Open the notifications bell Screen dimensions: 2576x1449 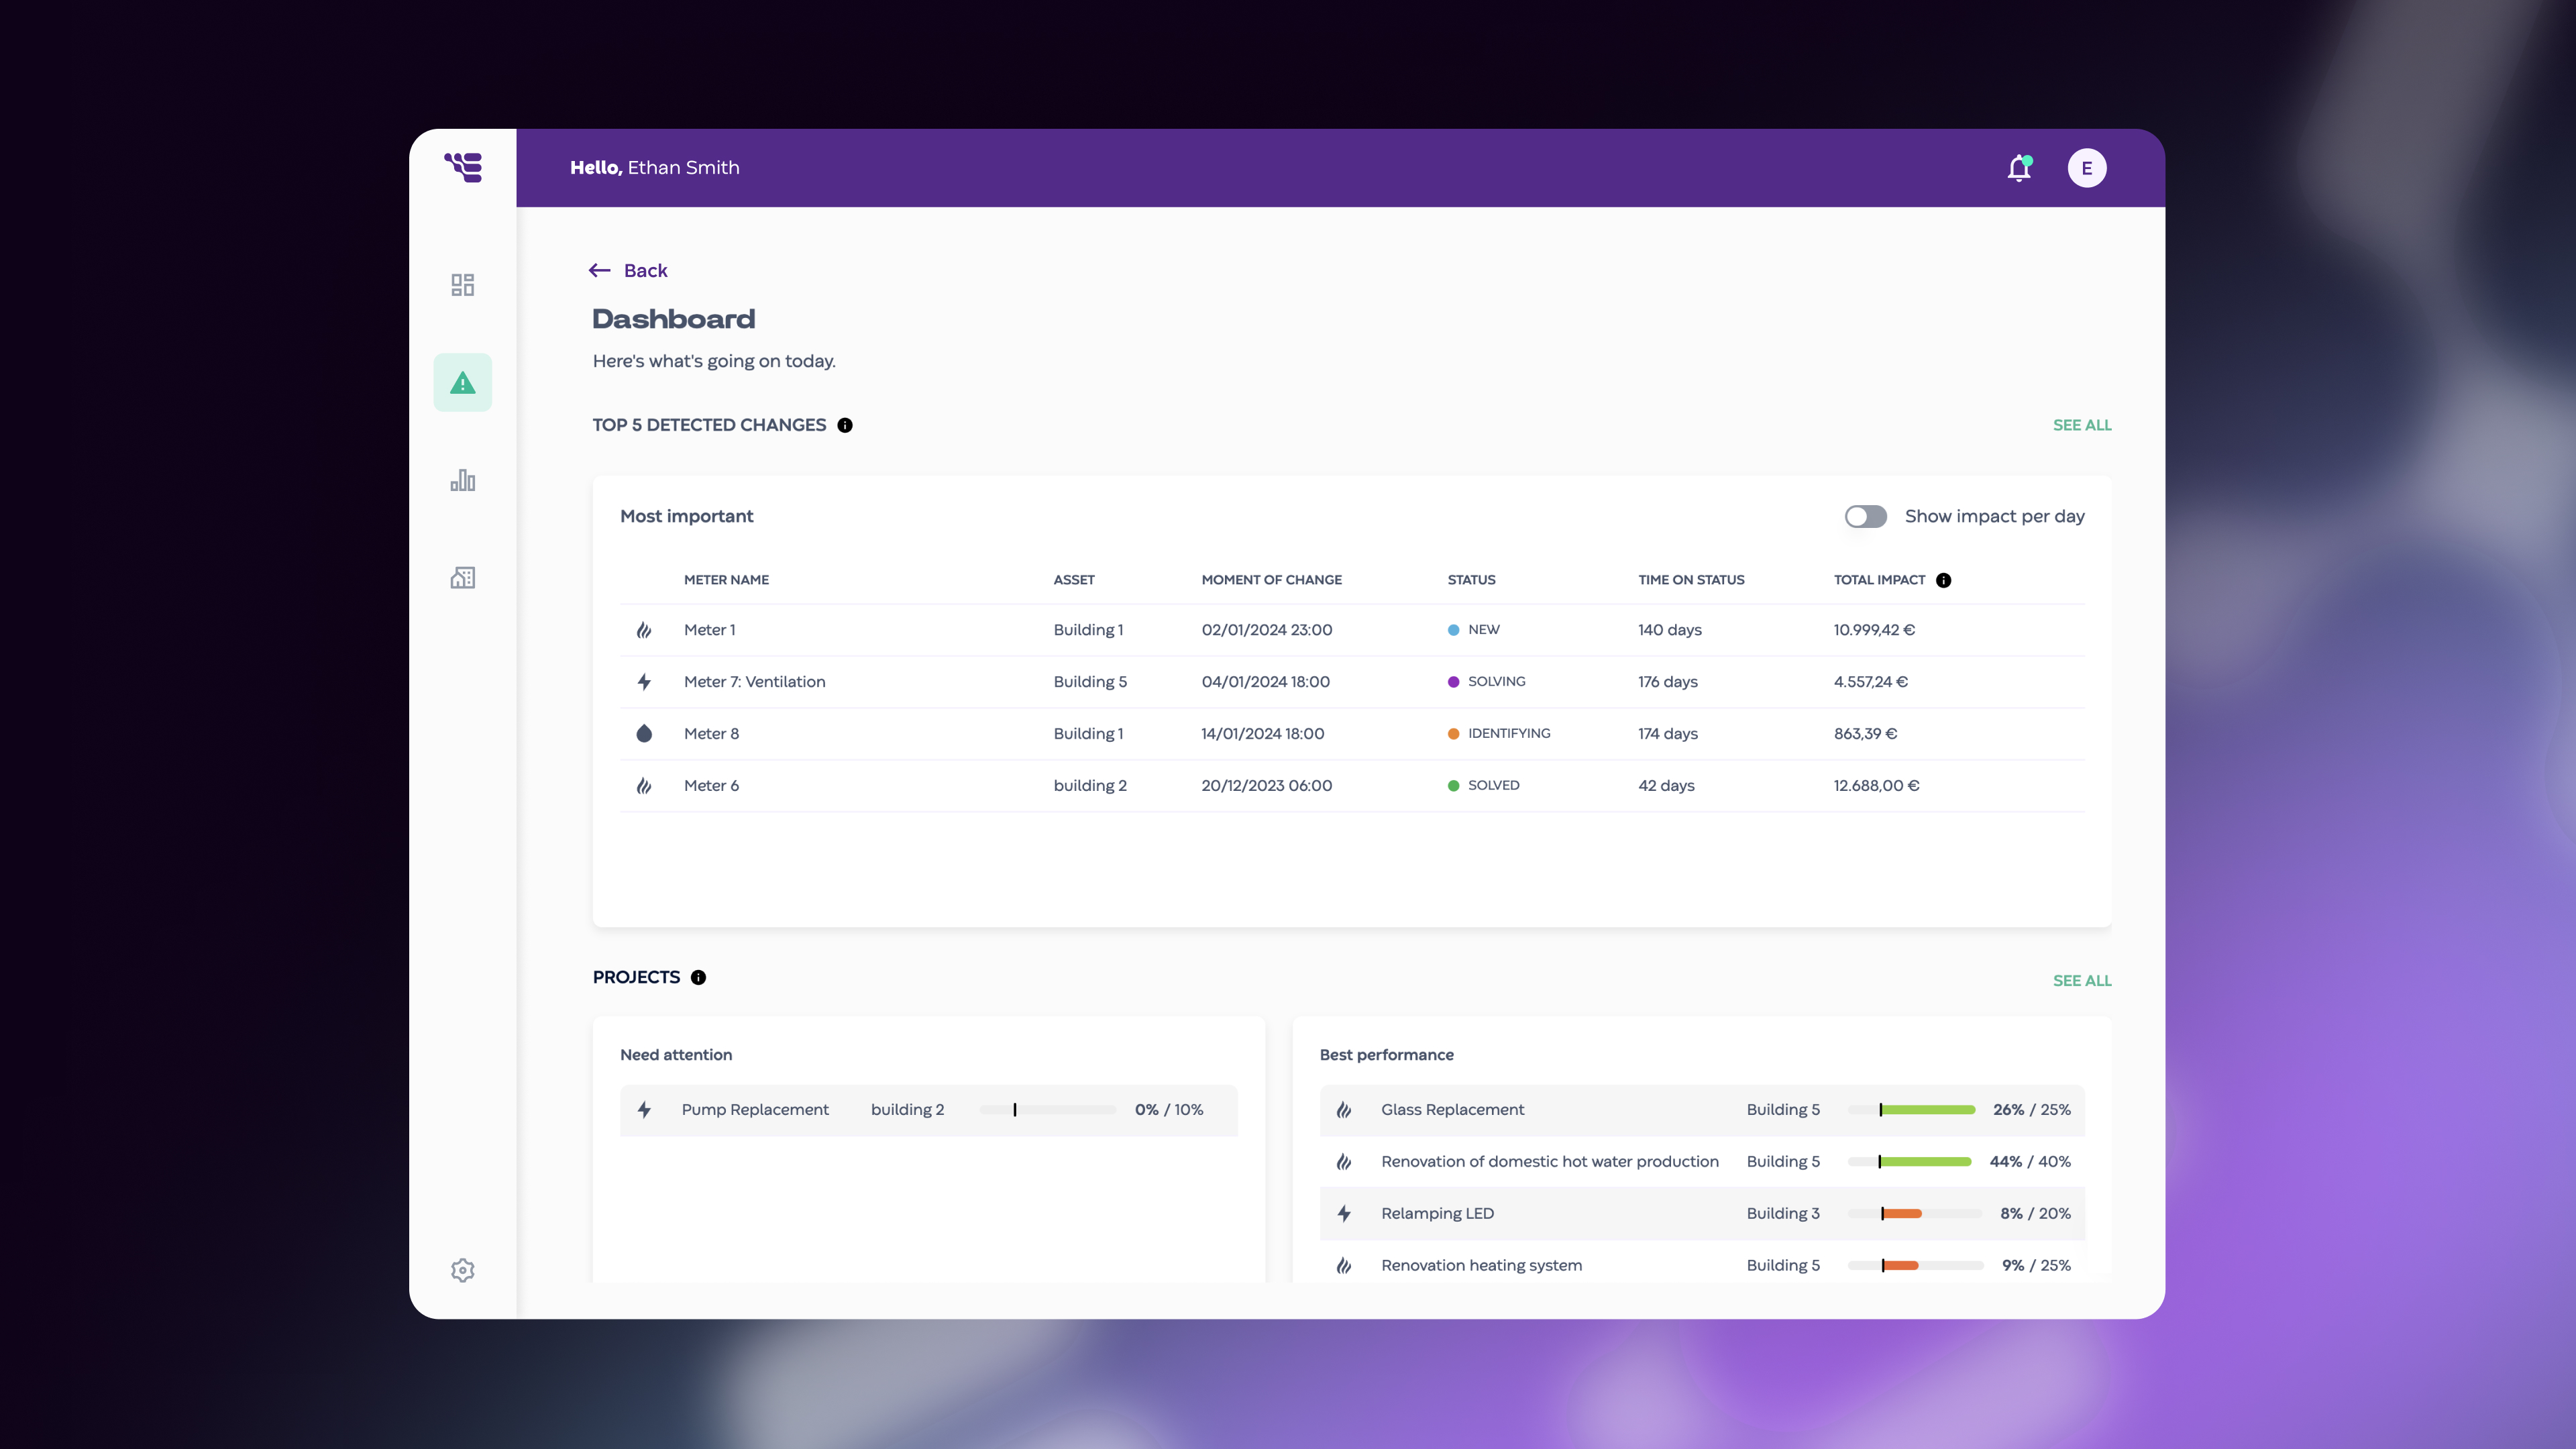(x=2018, y=168)
